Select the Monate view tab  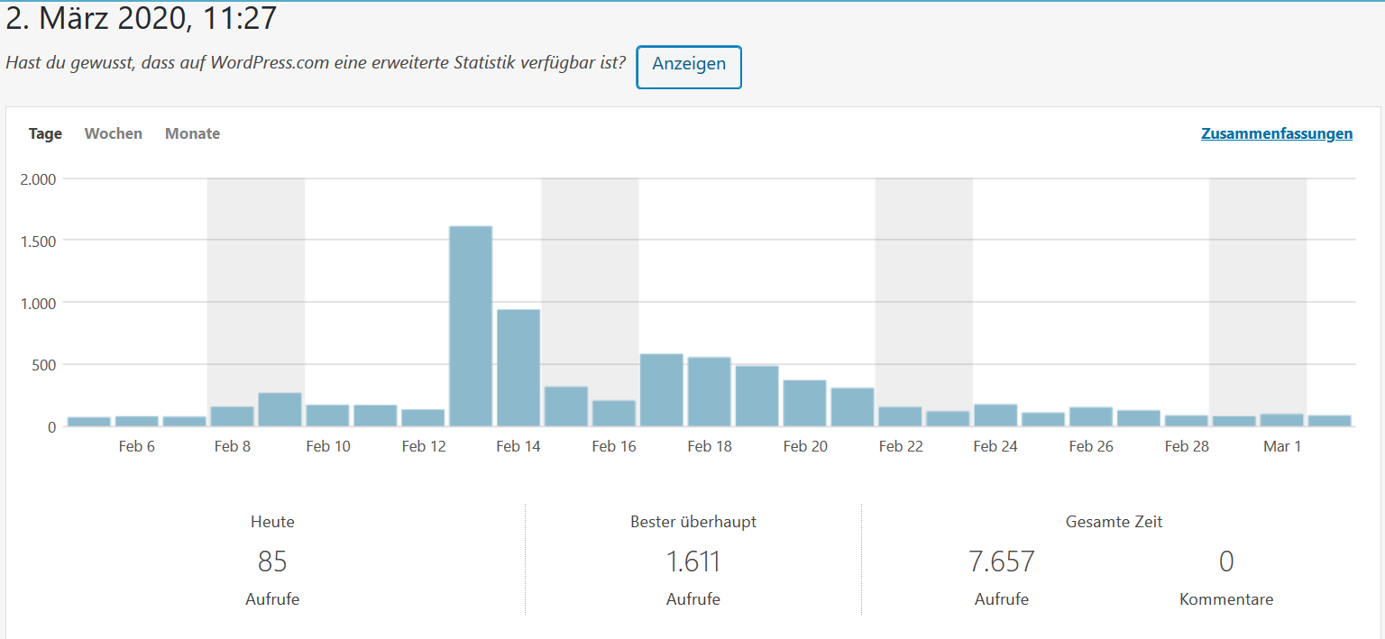coord(192,133)
